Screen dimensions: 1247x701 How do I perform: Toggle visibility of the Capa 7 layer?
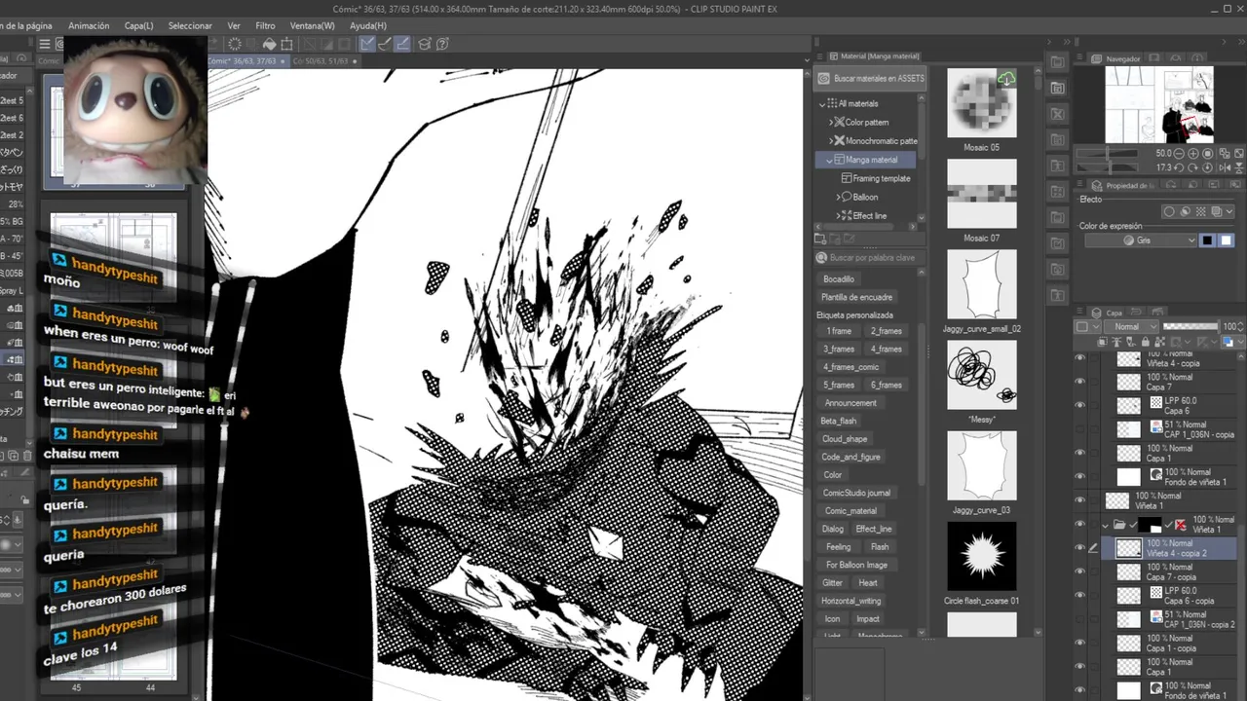click(1079, 382)
